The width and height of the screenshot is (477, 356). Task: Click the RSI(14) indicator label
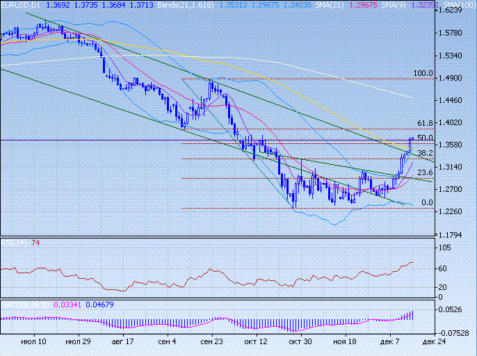coord(14,243)
